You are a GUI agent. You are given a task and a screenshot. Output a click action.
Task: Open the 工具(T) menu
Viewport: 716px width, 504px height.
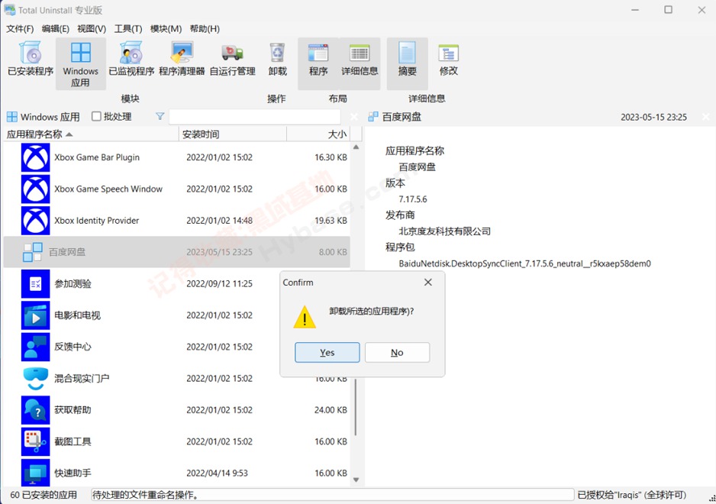(x=128, y=29)
